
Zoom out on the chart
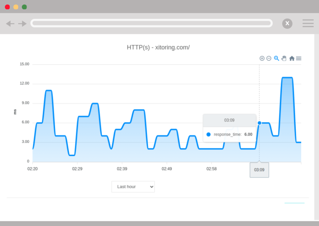[x=269, y=58]
